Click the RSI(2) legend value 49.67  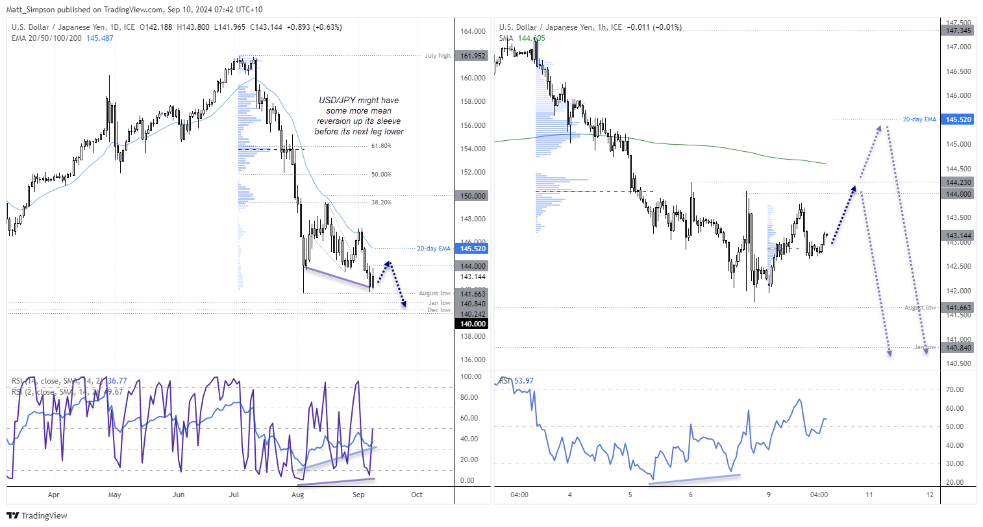pyautogui.click(x=113, y=391)
